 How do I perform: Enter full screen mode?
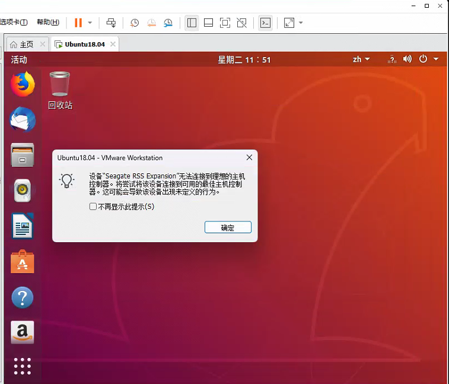[225, 23]
